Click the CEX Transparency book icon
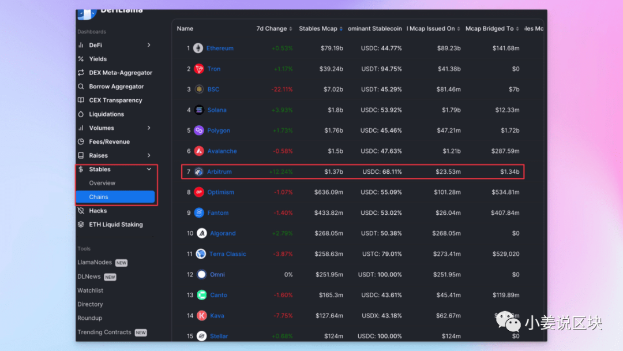623x351 pixels. coord(81,100)
